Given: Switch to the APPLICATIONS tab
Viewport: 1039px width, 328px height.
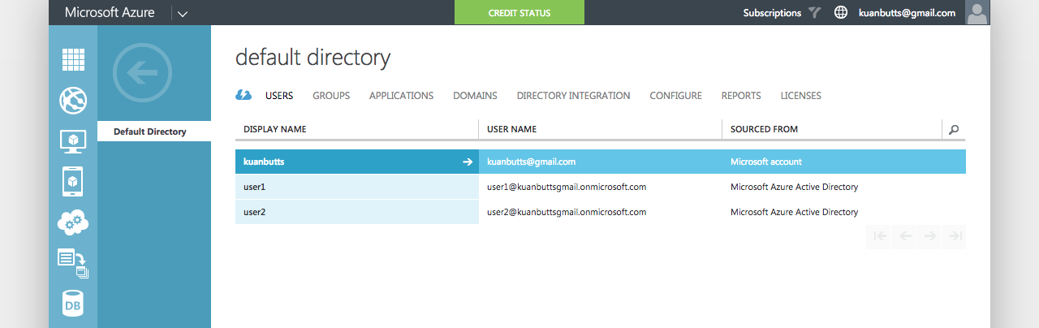Looking at the screenshot, I should tap(401, 96).
